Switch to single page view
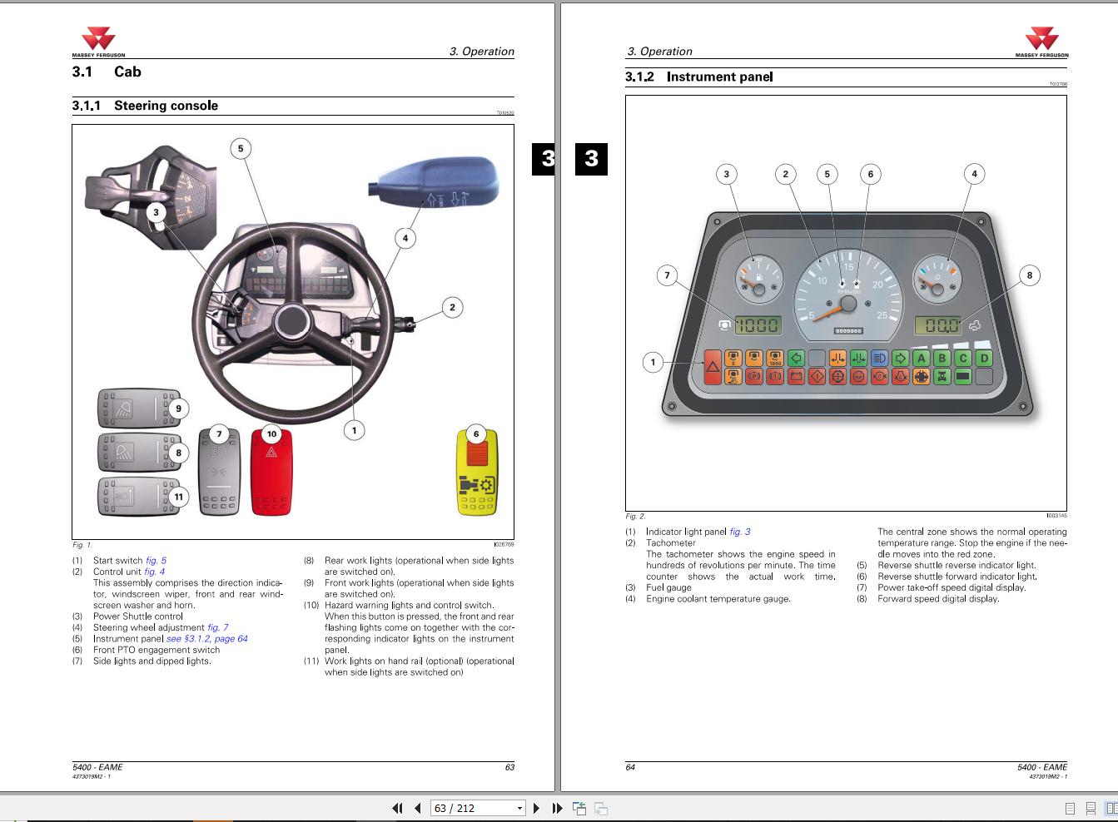Screen dimensions: 1118x822 [x=1070, y=808]
